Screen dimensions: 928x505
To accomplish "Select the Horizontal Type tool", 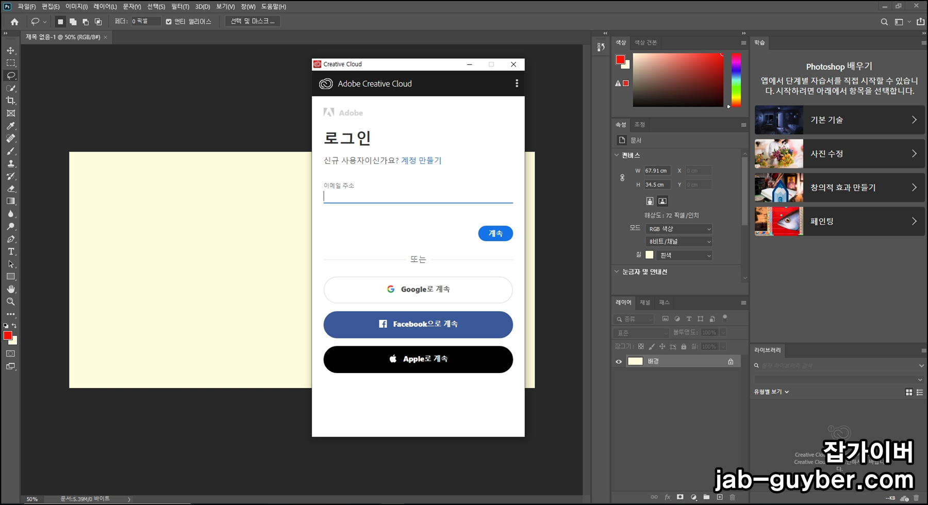I will [x=11, y=251].
